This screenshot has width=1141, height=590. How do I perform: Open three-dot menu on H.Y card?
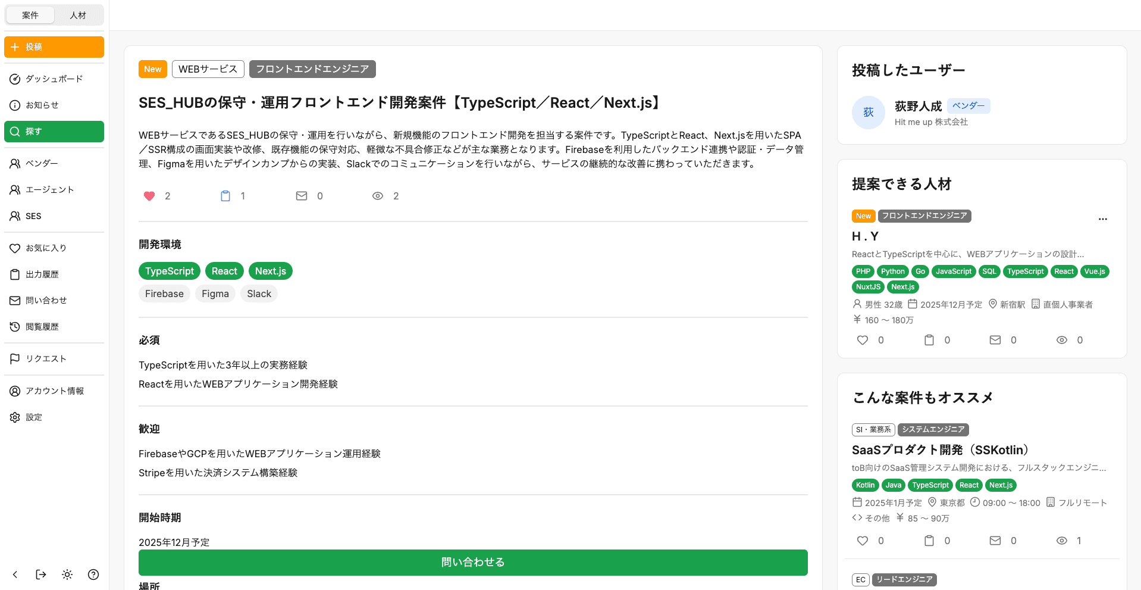point(1102,219)
